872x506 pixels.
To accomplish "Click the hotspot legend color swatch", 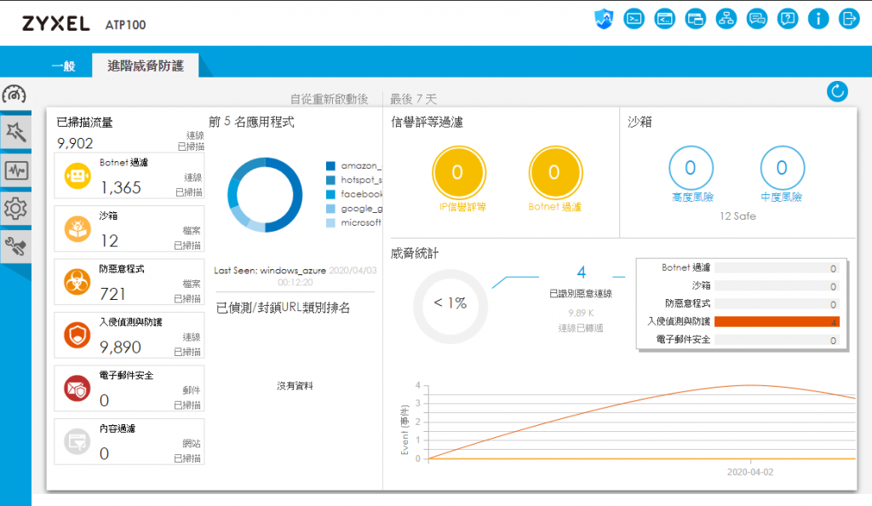I will point(330,180).
